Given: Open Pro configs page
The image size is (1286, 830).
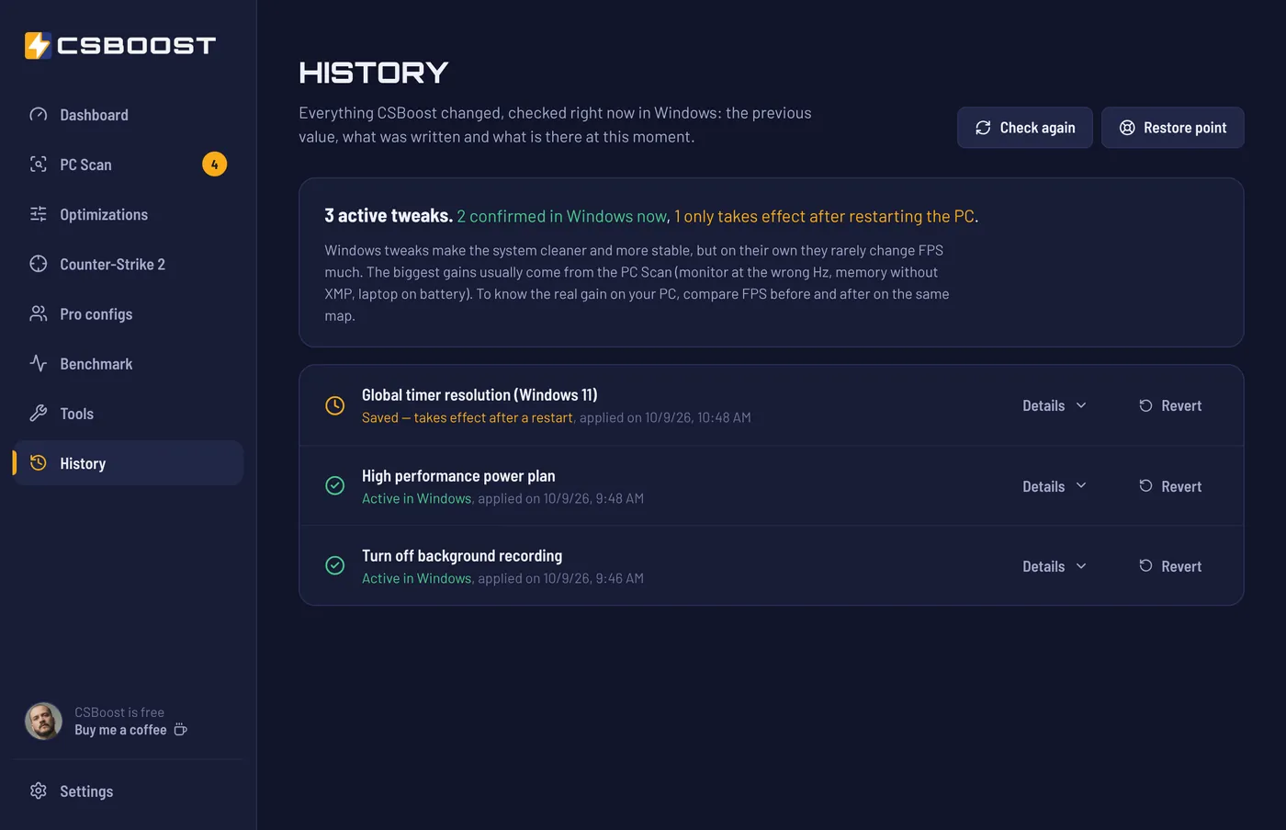Looking at the screenshot, I should (x=129, y=313).
